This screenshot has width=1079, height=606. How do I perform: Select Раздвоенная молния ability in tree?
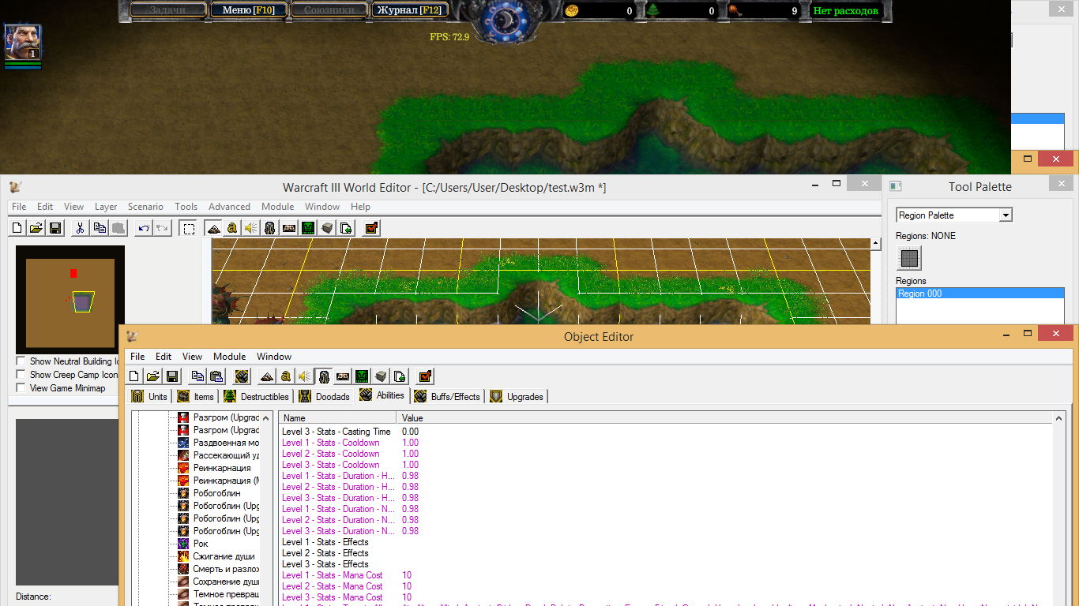(226, 443)
